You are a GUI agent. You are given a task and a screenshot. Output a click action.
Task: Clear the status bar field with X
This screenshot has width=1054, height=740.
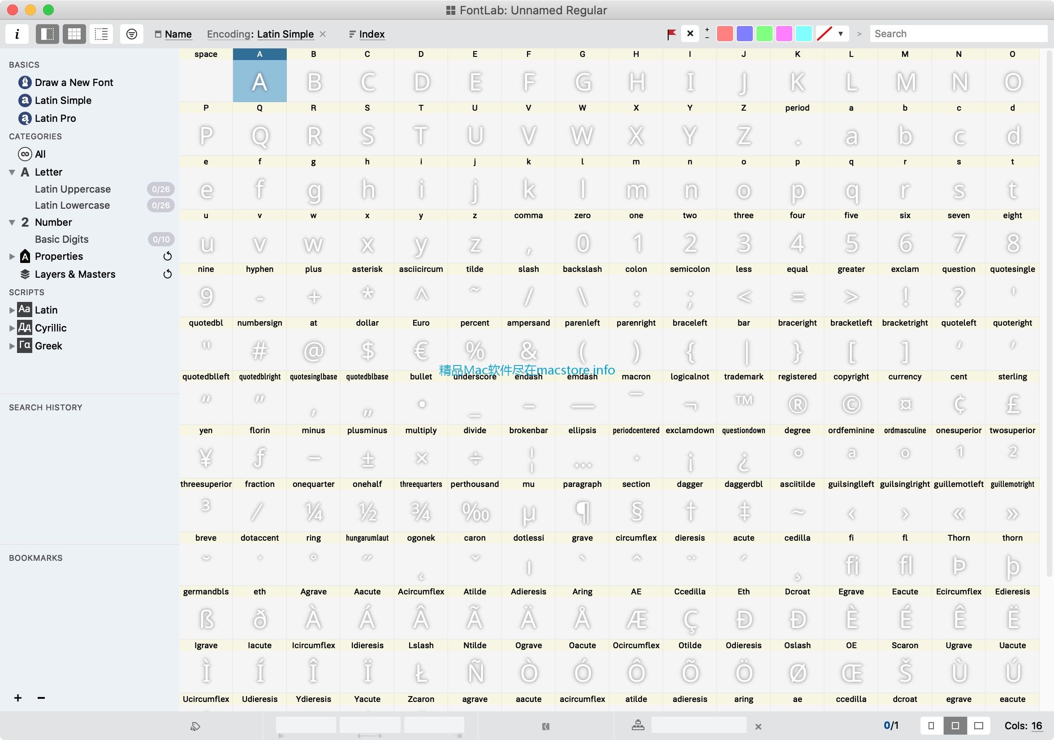[x=758, y=727]
